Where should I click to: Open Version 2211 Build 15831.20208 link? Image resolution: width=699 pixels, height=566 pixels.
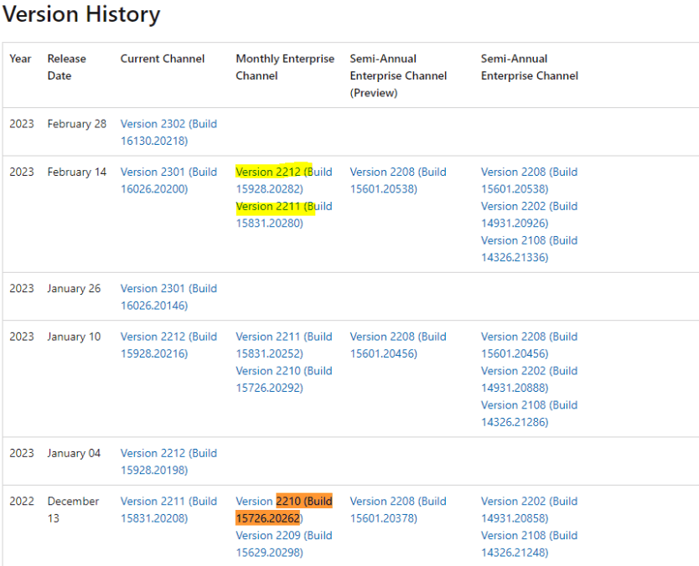coord(168,510)
